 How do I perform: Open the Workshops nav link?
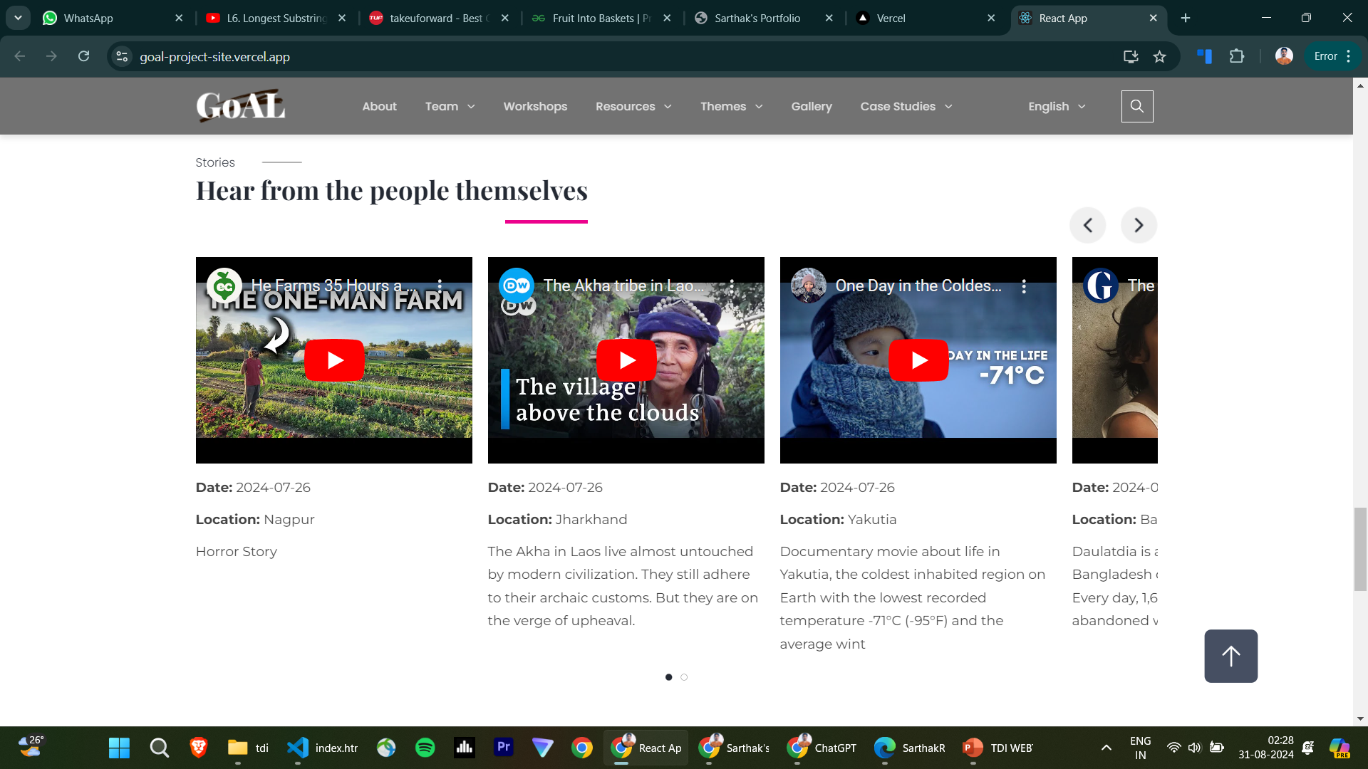coord(535,106)
